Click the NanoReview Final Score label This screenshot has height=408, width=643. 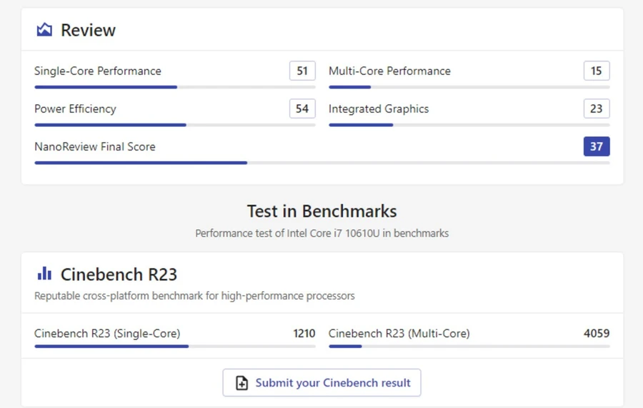(95, 146)
